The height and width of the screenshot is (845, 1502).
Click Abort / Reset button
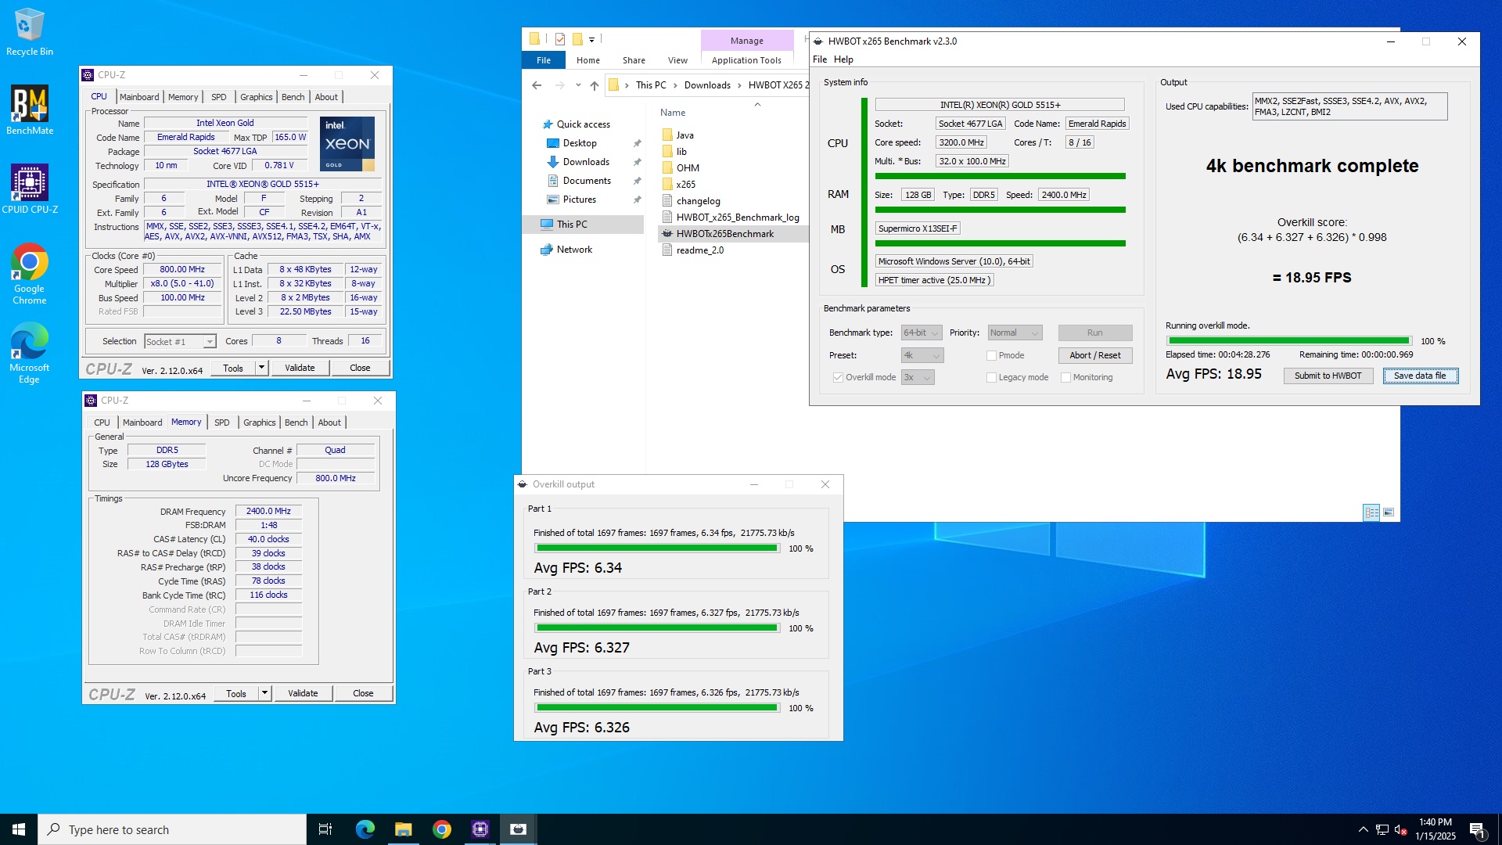pyautogui.click(x=1095, y=355)
